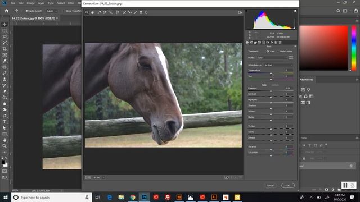Open the Profile dropdown in Camera Raw
Screen dimensions: 360x202
[272, 58]
